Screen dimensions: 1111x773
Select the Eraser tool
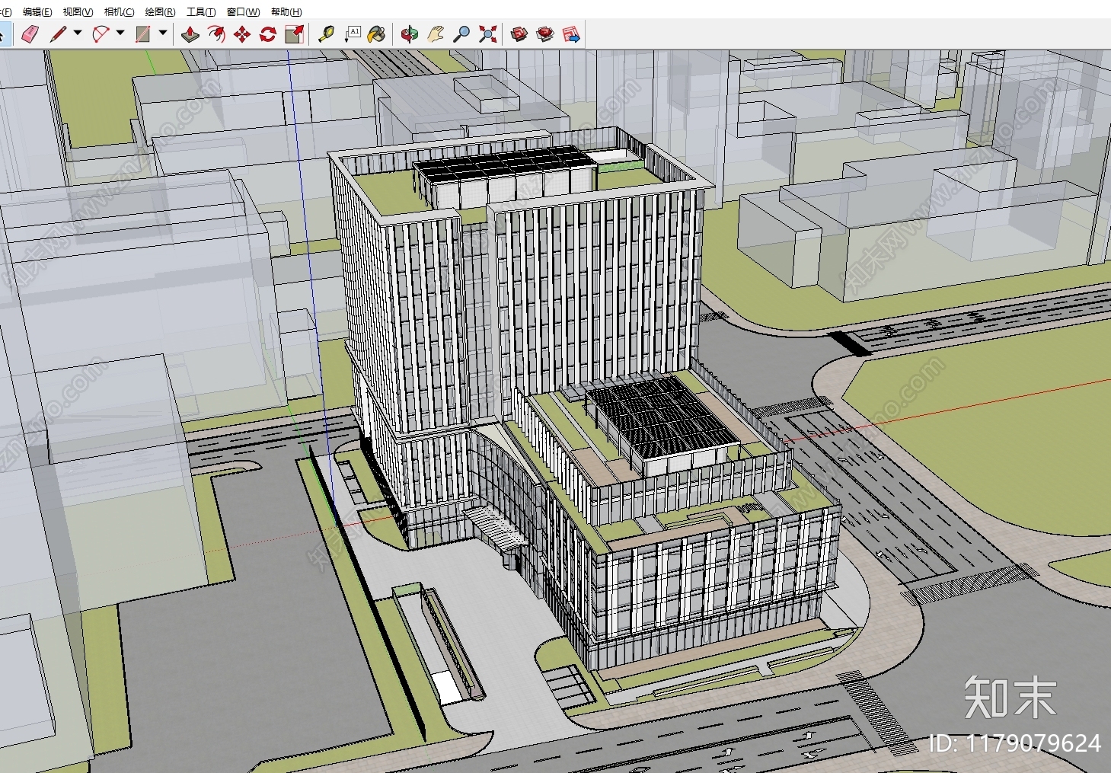tap(30, 34)
